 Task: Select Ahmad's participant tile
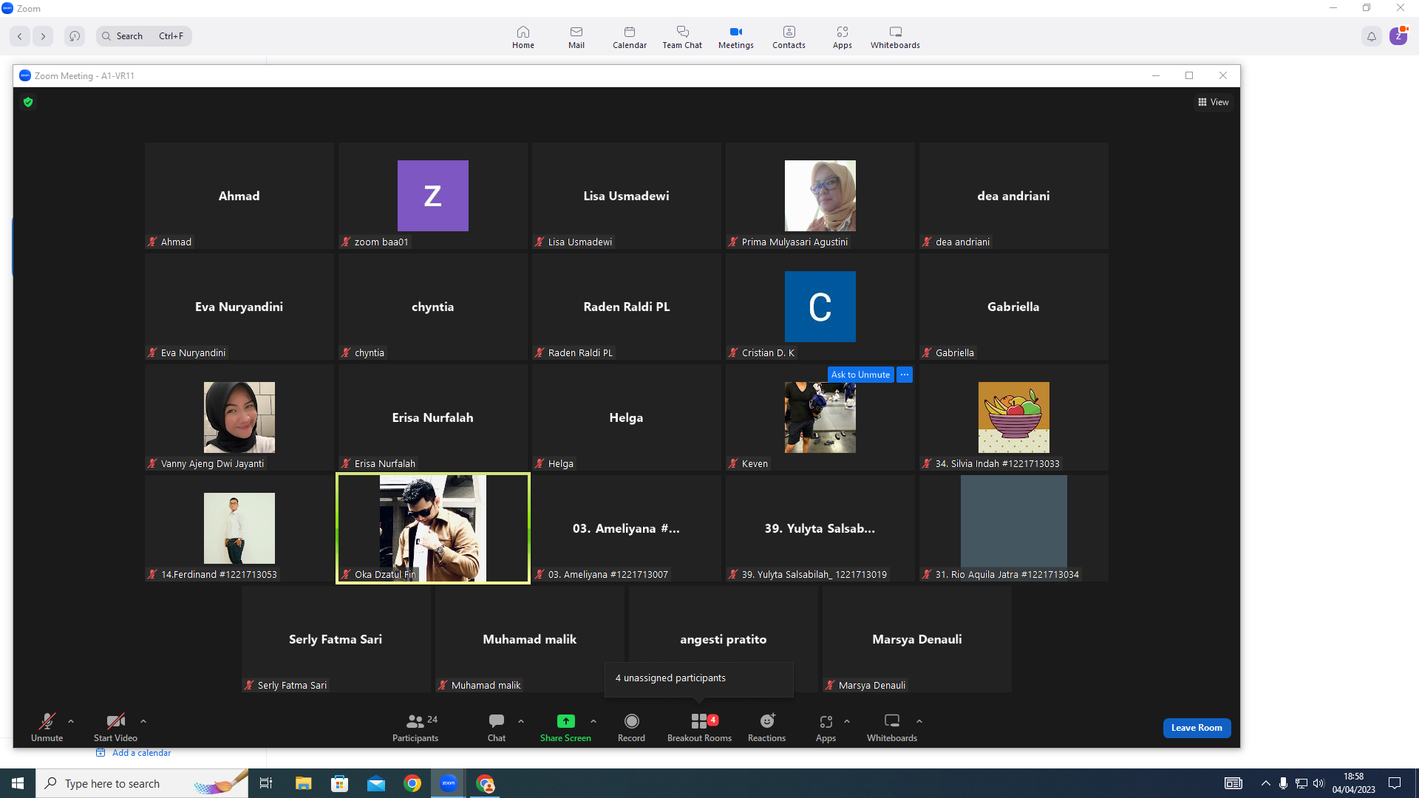point(239,196)
